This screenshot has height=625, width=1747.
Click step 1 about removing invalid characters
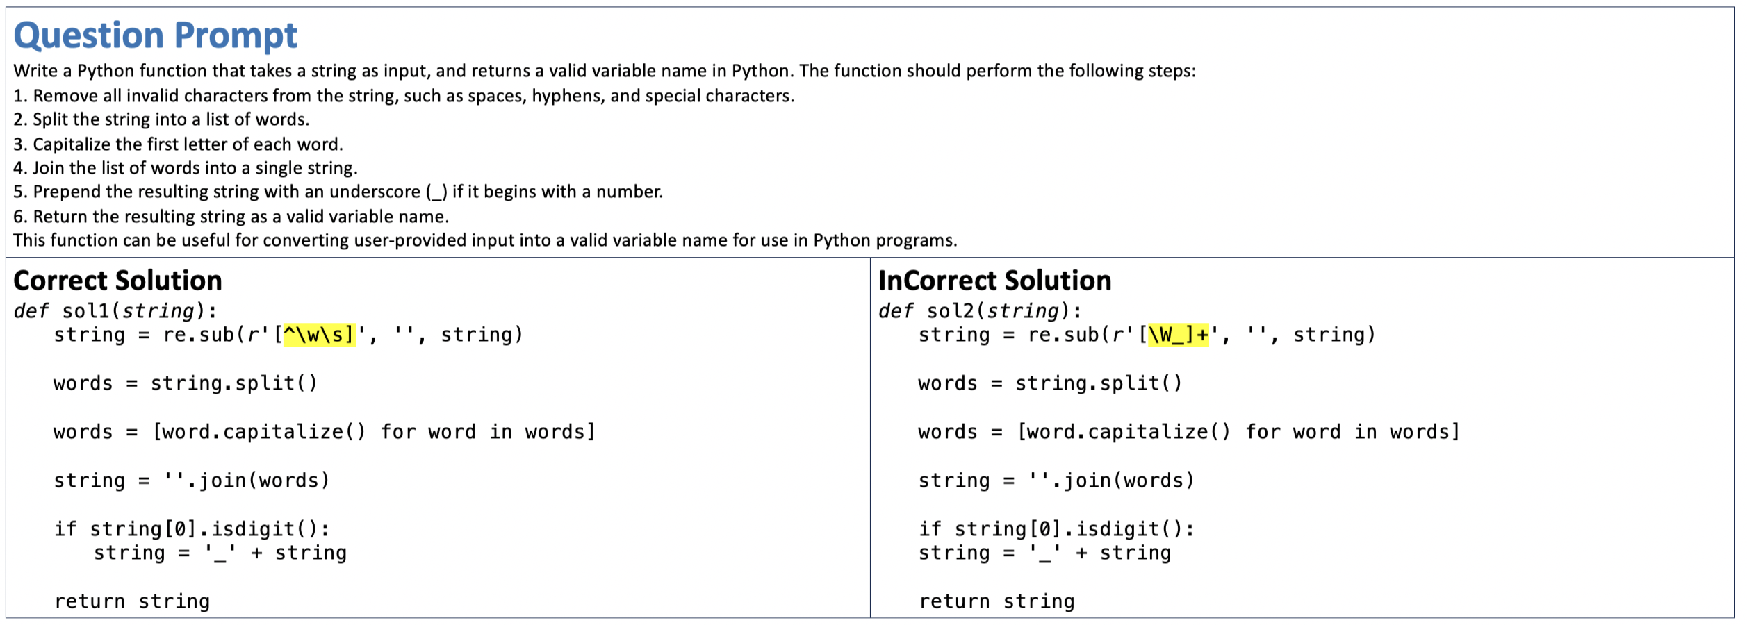[x=403, y=96]
